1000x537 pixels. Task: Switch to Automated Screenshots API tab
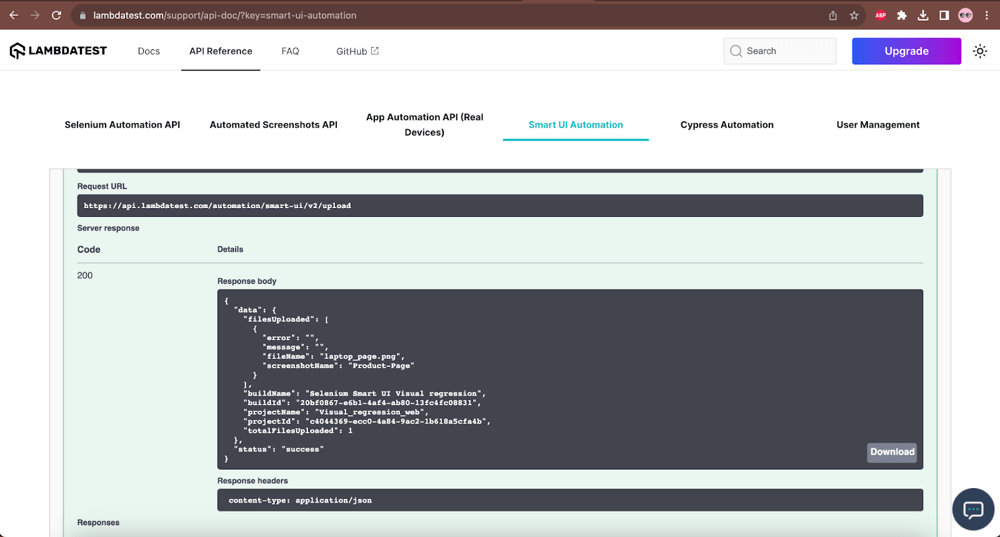pos(274,125)
